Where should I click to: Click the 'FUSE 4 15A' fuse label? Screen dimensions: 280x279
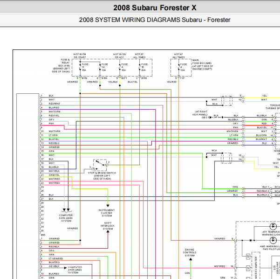tap(124, 67)
